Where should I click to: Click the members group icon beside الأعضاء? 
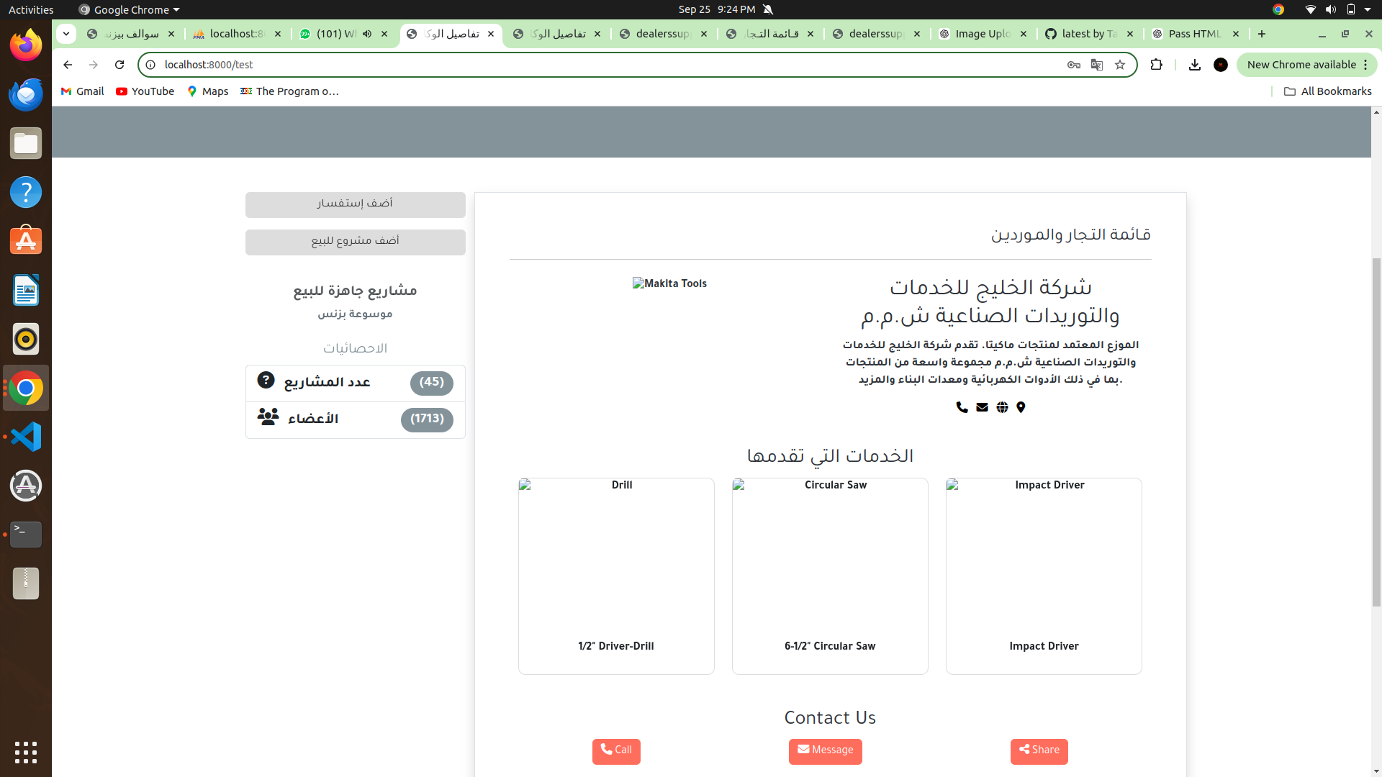pos(267,417)
